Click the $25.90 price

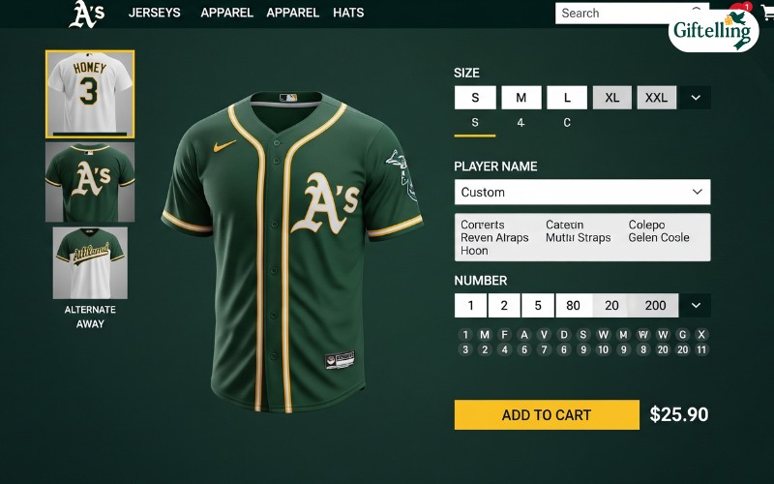tap(679, 414)
